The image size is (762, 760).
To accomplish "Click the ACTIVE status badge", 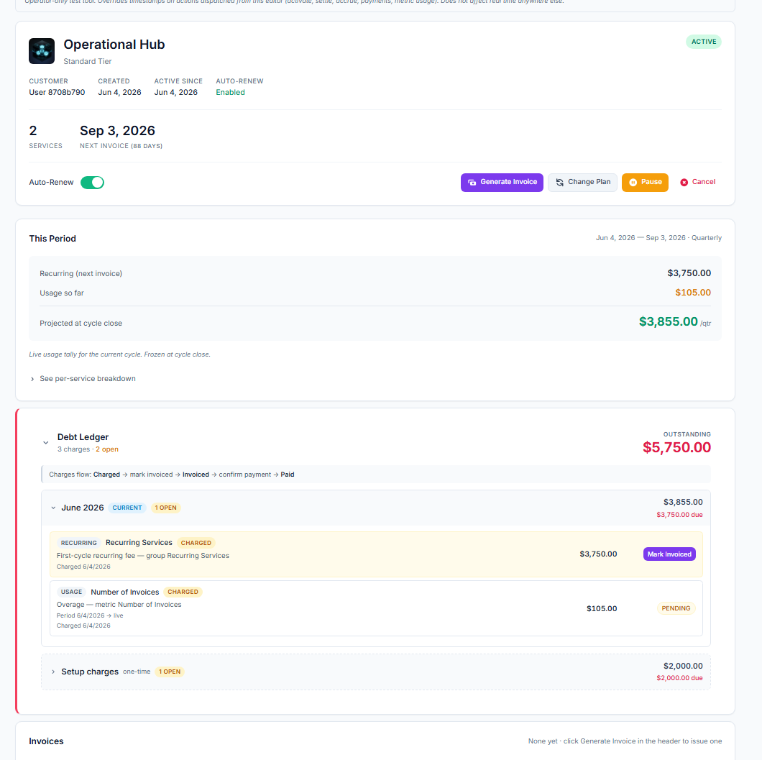I will click(x=703, y=42).
